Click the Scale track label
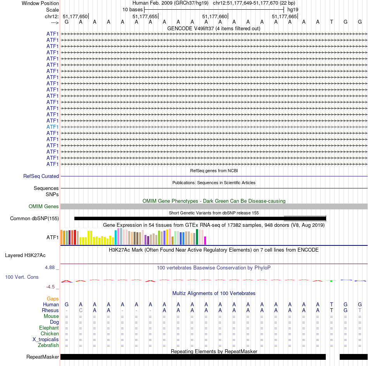The image size is (368, 366). [x=52, y=10]
